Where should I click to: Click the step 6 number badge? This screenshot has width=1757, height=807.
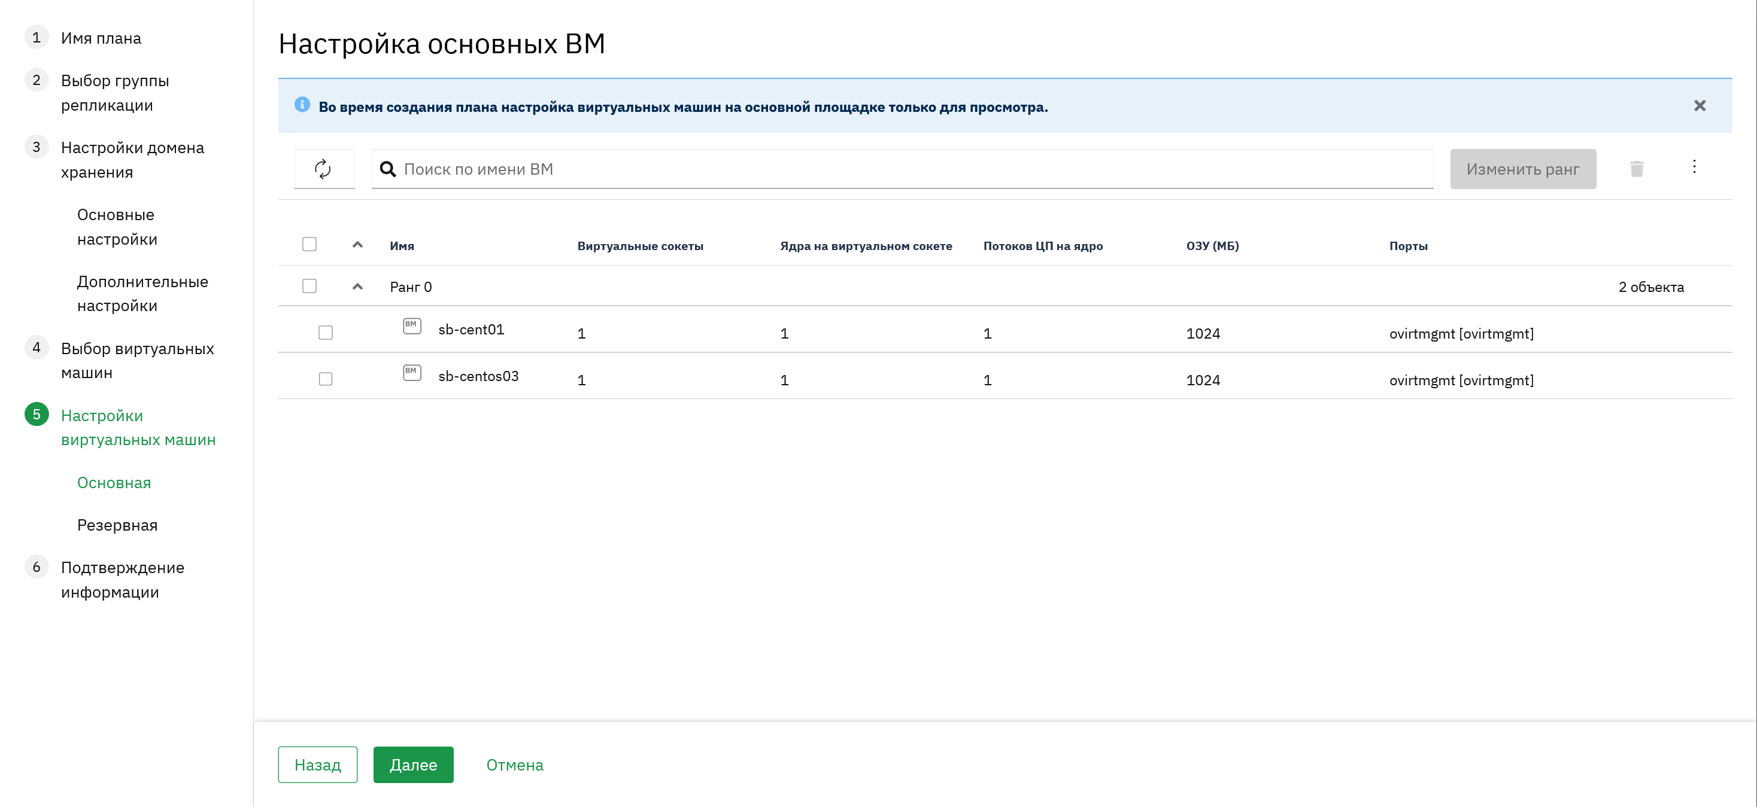click(x=37, y=567)
